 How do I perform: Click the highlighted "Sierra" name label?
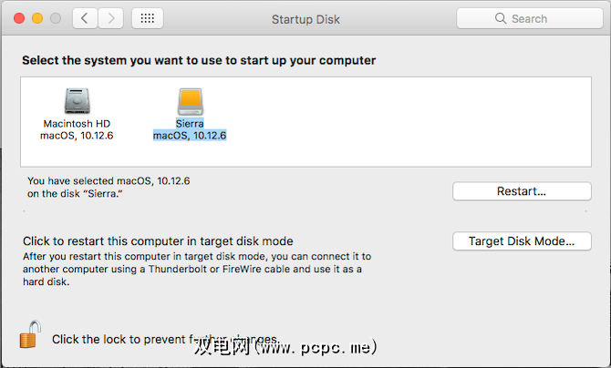click(x=190, y=123)
